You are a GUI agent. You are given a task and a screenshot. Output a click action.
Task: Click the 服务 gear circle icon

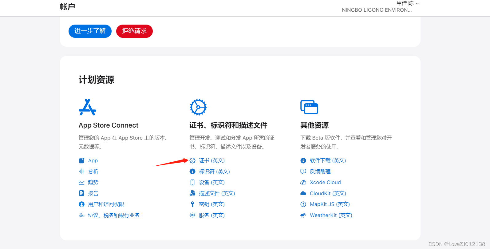[192, 215]
